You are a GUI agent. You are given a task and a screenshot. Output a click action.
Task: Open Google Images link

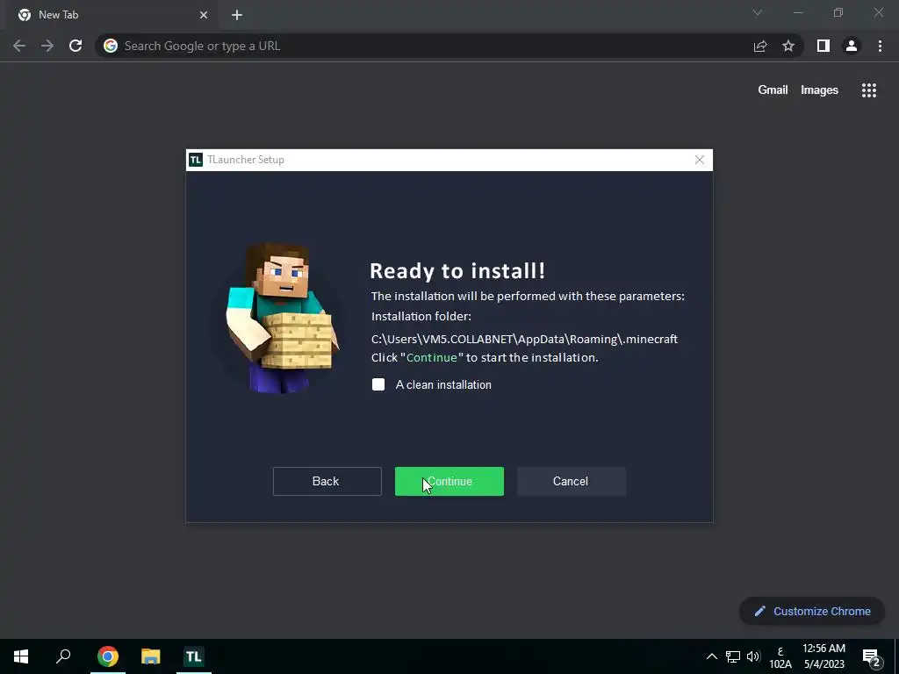819,90
